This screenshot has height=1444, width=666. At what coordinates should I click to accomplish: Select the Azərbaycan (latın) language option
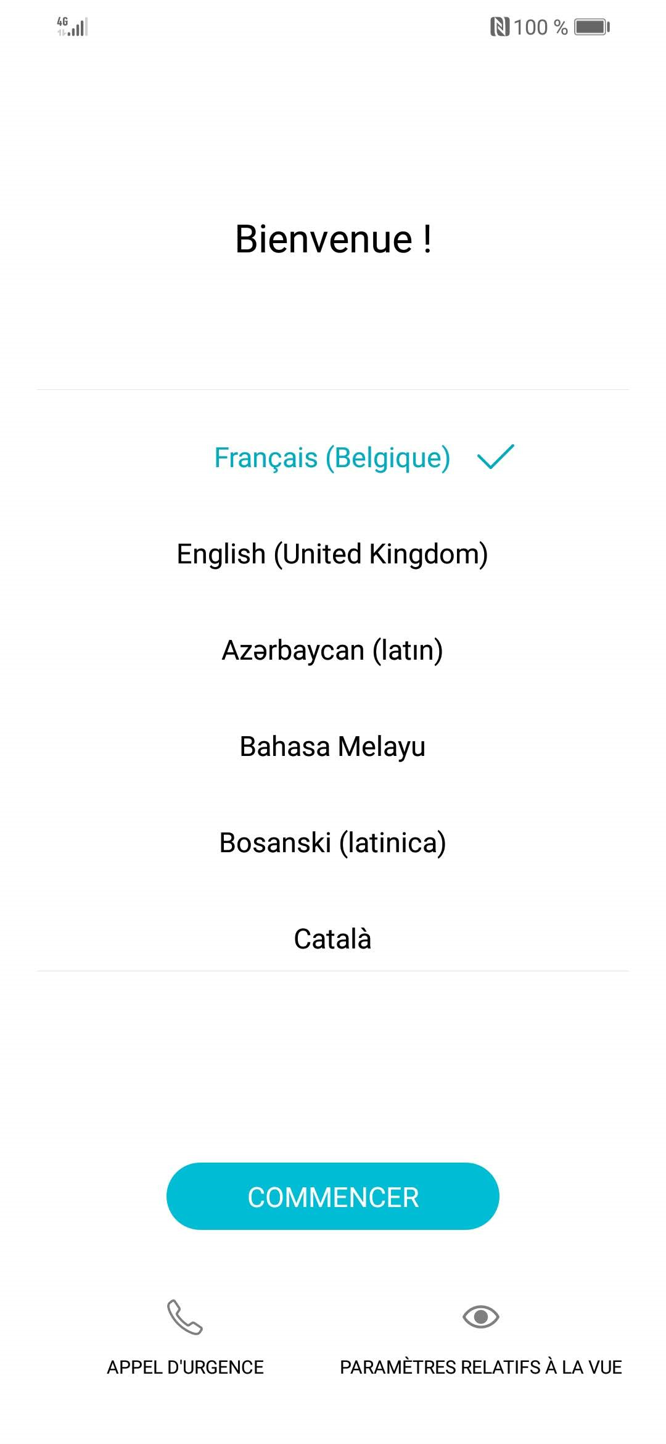[332, 650]
